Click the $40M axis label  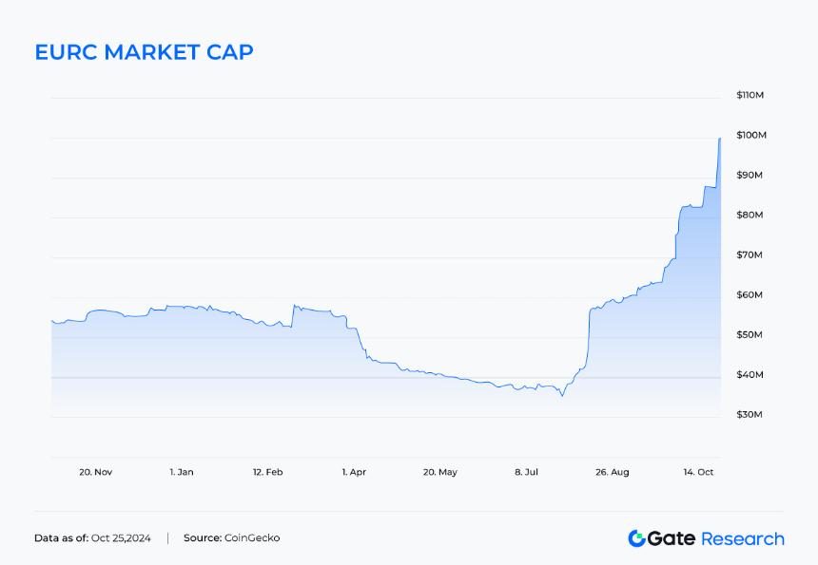[x=750, y=374]
